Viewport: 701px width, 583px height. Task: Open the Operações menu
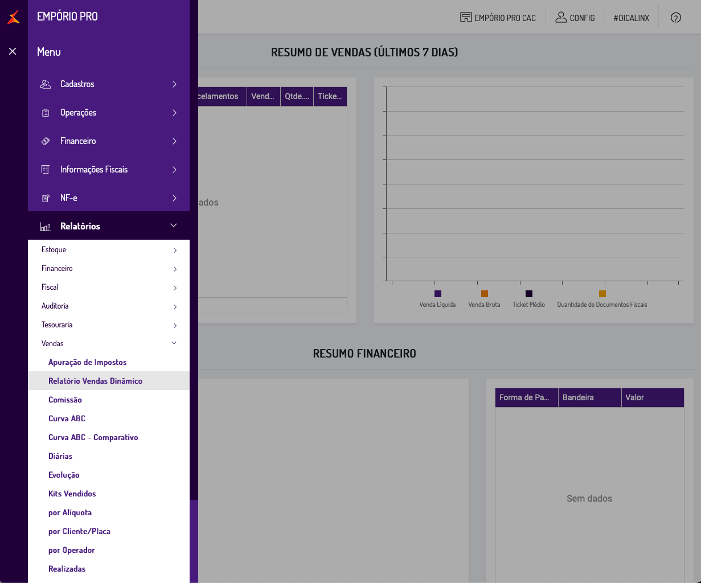[109, 113]
